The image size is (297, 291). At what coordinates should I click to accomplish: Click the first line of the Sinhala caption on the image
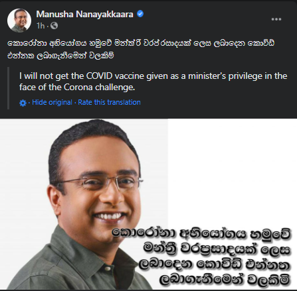click(x=201, y=235)
